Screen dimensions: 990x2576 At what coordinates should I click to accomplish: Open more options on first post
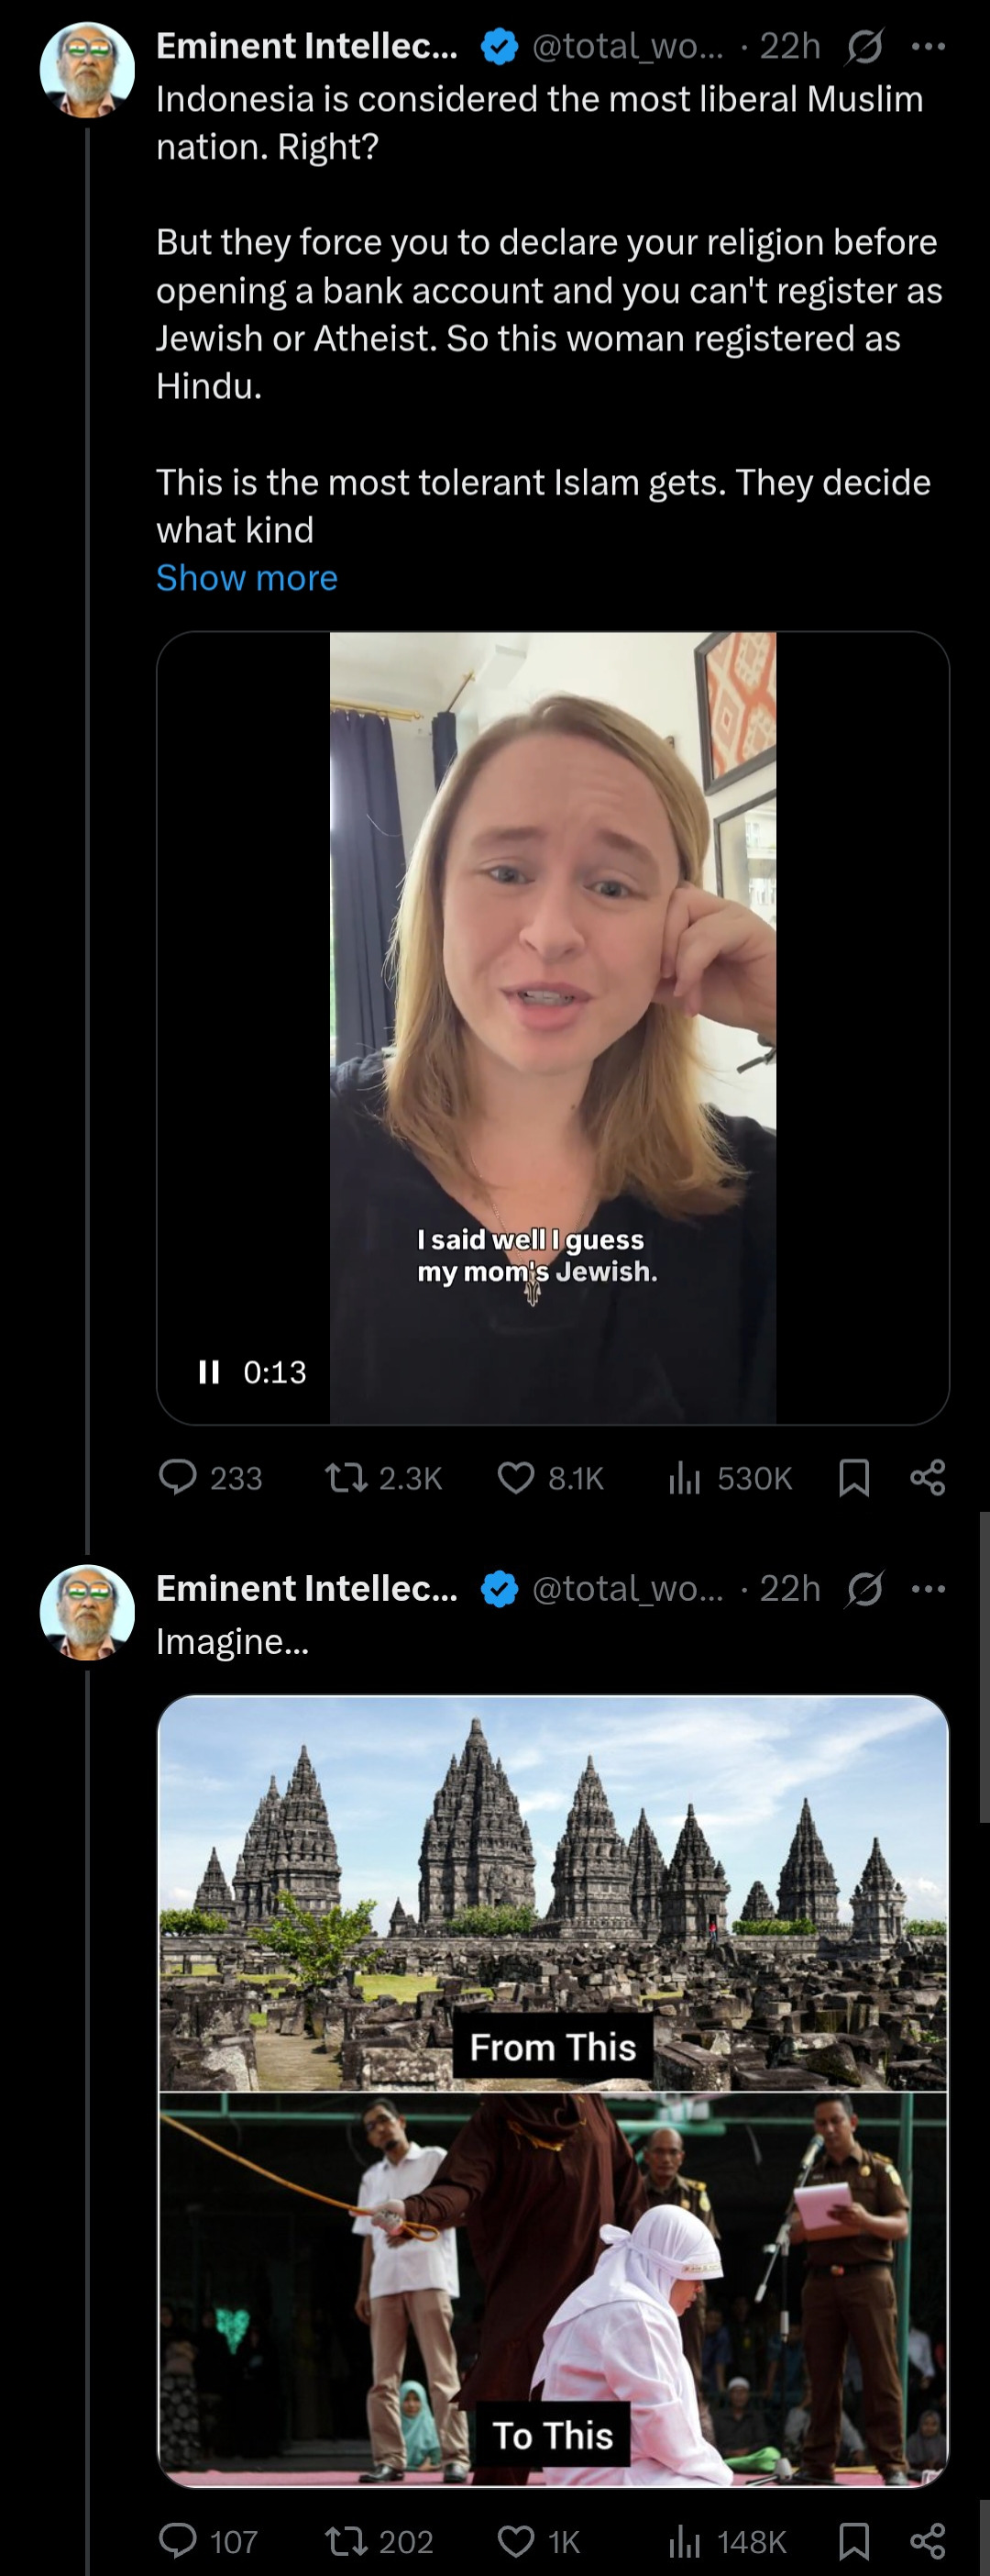coord(929,46)
